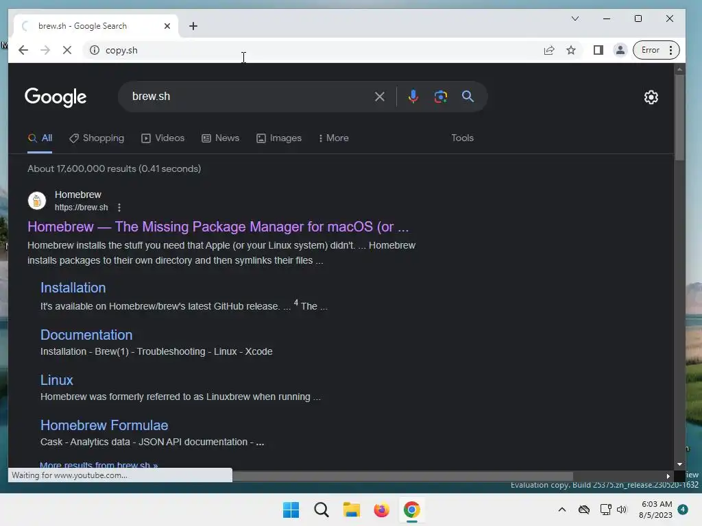Show hidden system tray icons
Image resolution: width=702 pixels, height=526 pixels.
pos(562,510)
